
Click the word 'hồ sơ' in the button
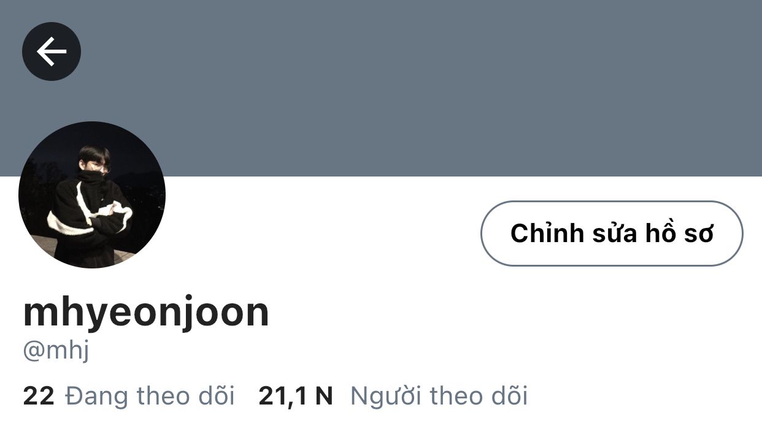(x=679, y=234)
